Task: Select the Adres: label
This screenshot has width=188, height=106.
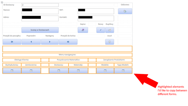Action: click(6, 17)
